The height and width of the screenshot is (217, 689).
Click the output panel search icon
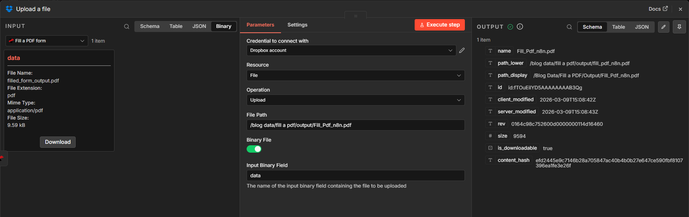point(569,27)
